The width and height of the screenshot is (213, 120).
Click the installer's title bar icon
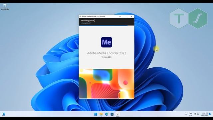pos(80,16)
